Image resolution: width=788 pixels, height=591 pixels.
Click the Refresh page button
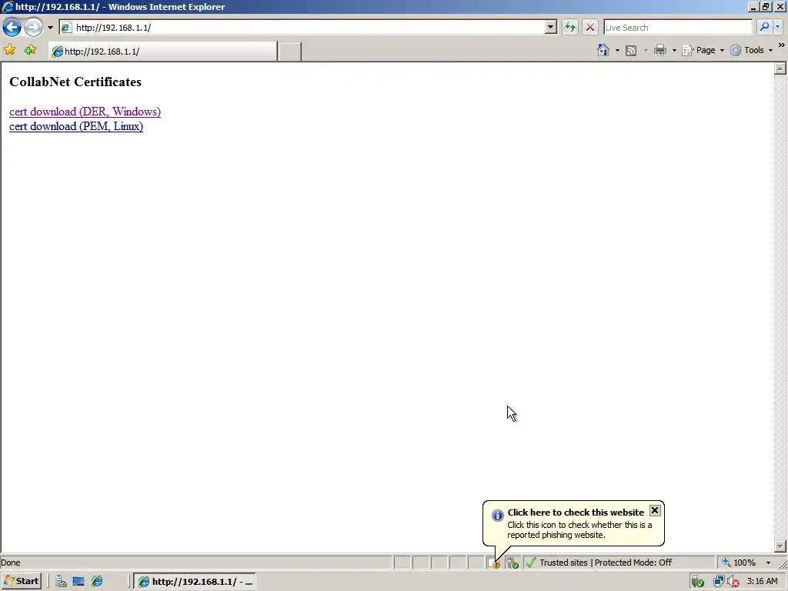[x=570, y=27]
